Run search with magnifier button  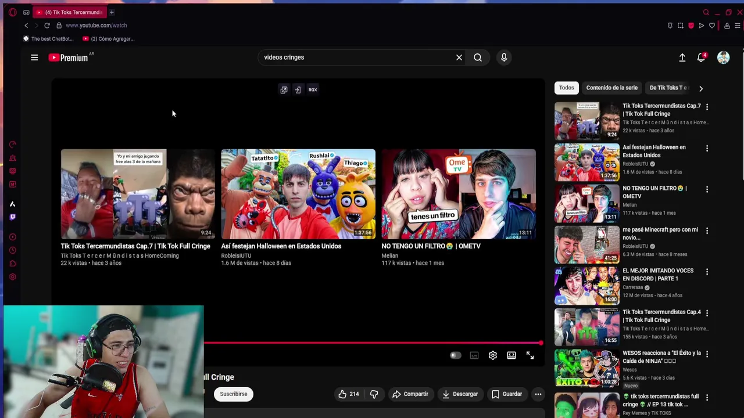pyautogui.click(x=478, y=57)
